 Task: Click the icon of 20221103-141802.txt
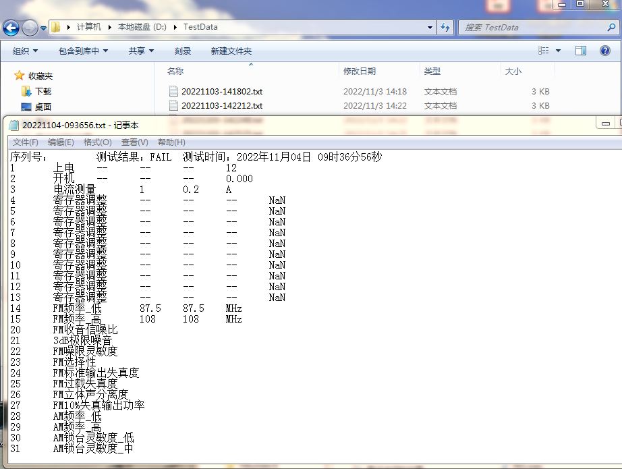coord(173,91)
